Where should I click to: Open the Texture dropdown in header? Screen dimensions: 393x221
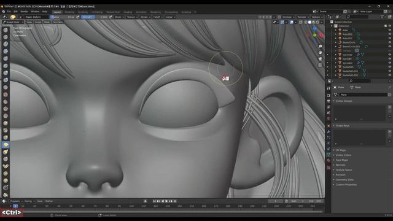click(132, 17)
